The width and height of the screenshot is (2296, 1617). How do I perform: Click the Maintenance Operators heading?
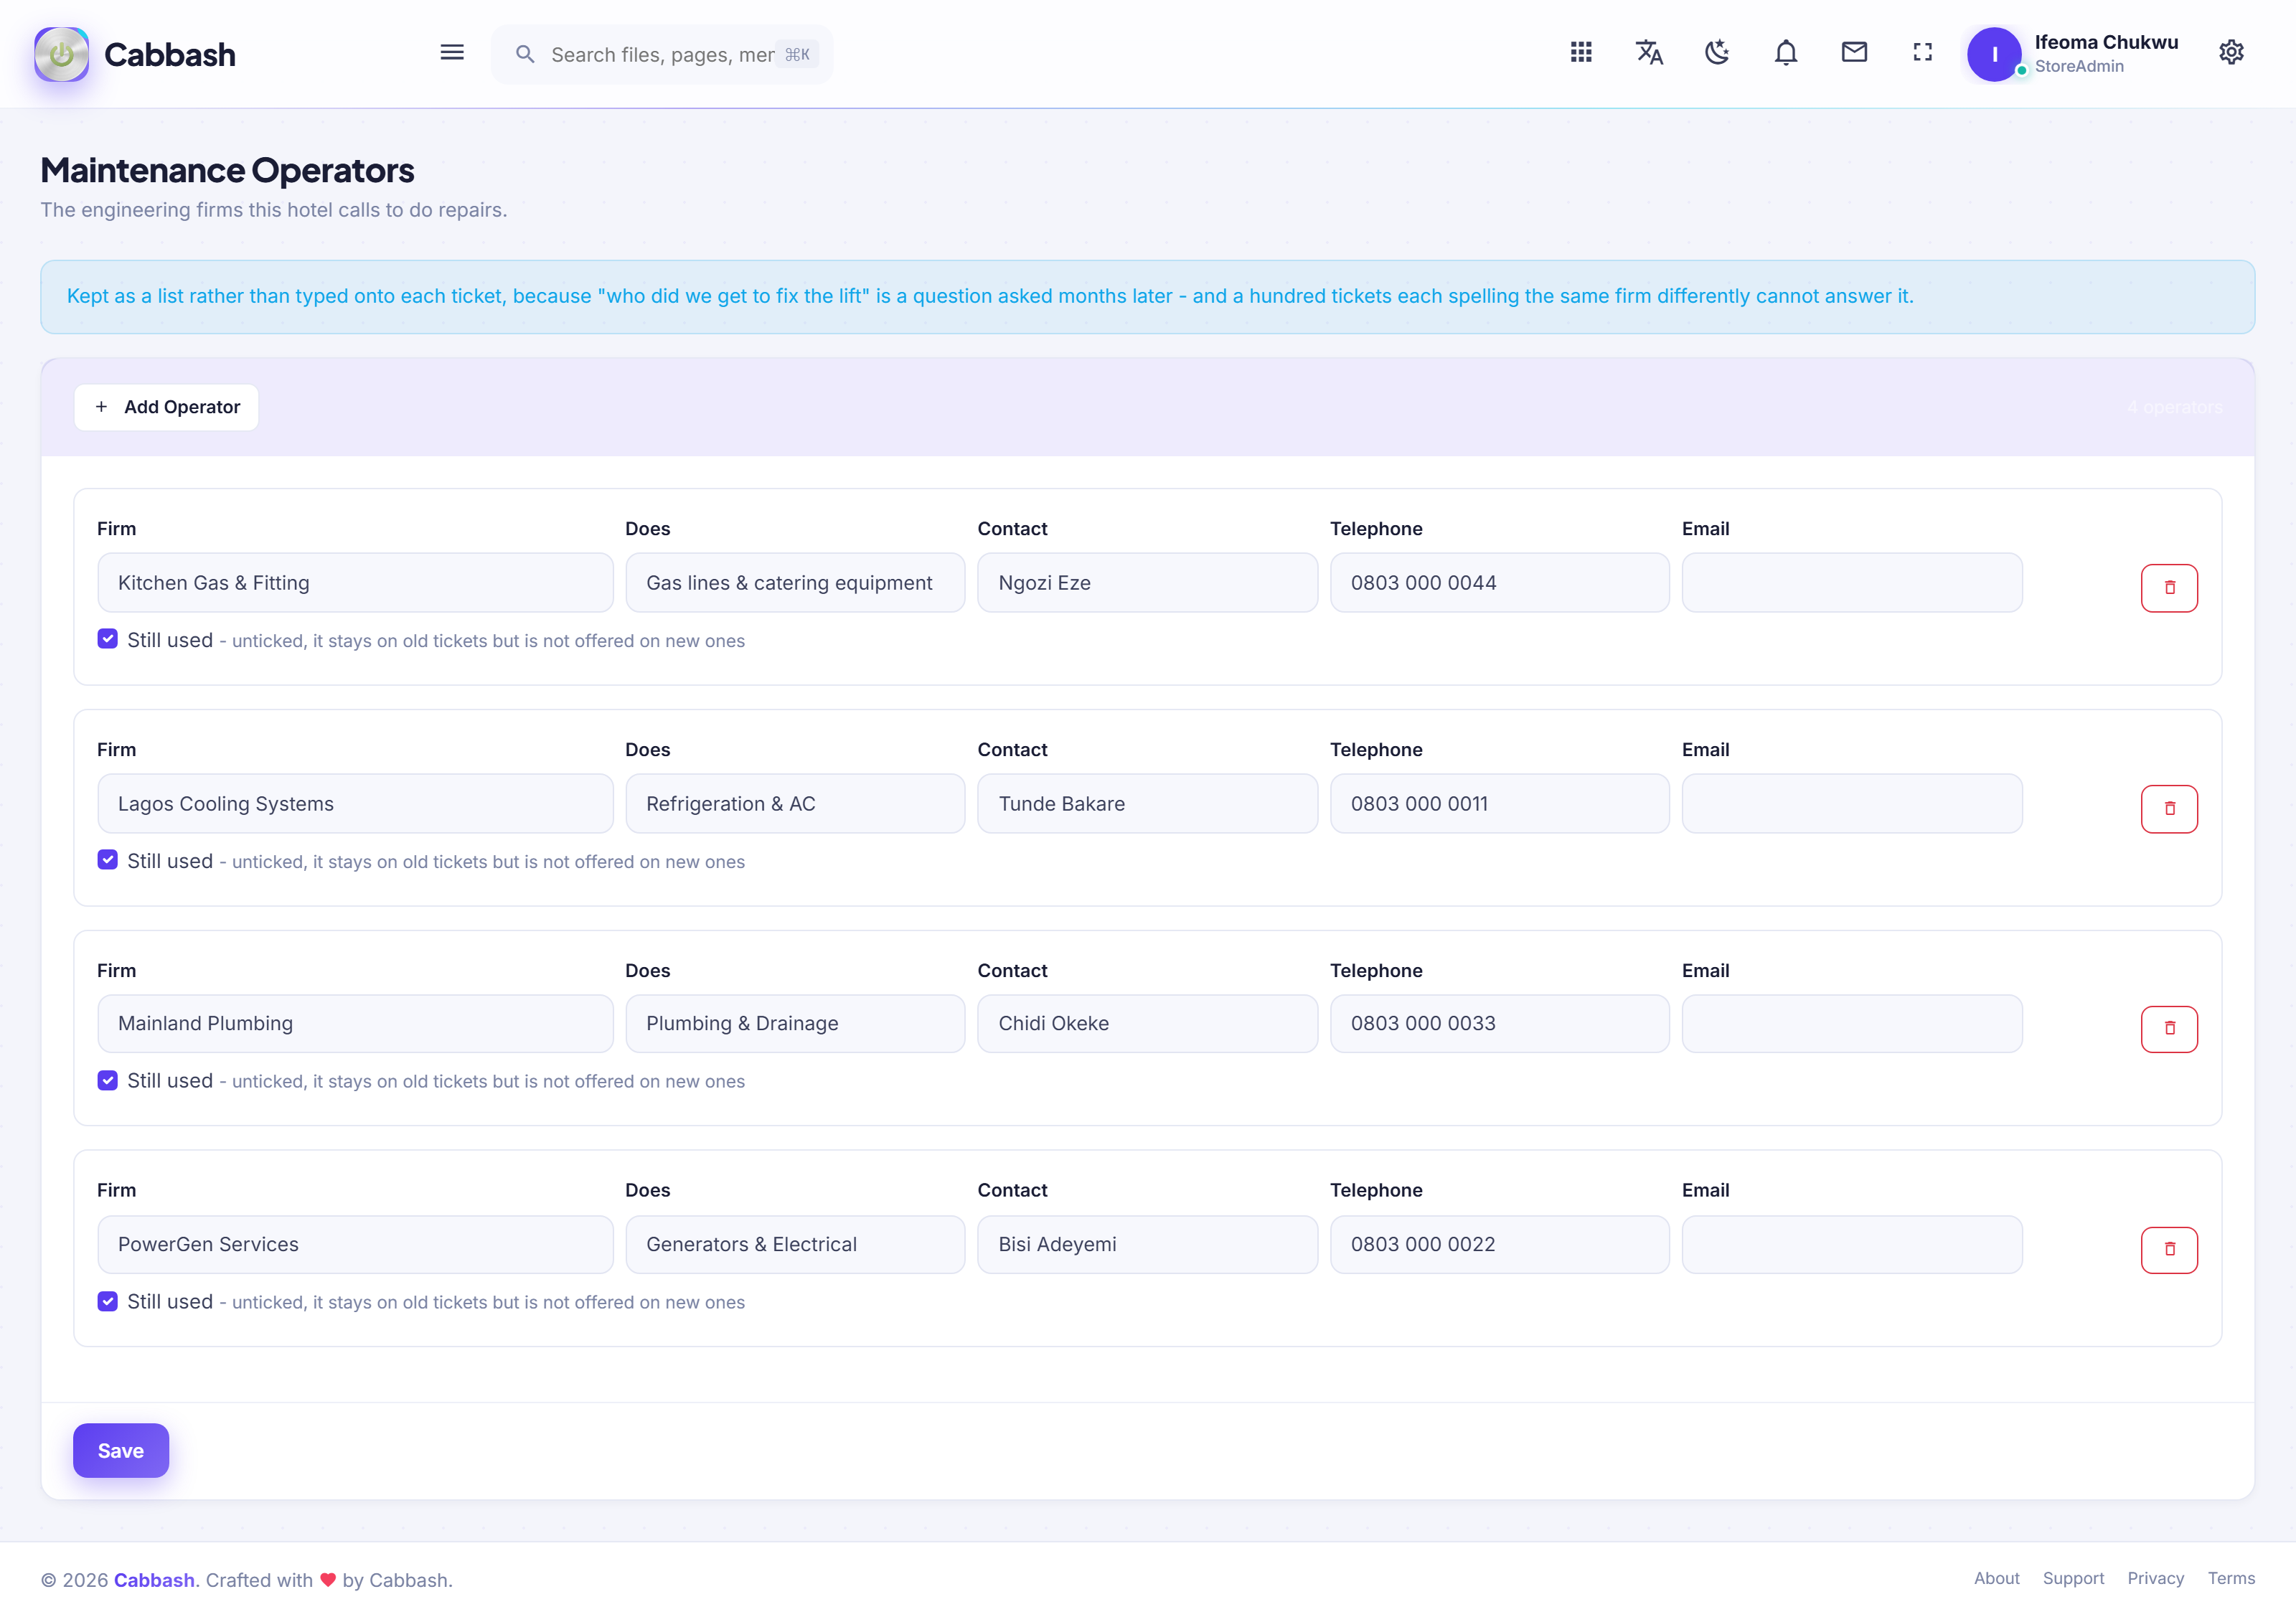pyautogui.click(x=227, y=170)
